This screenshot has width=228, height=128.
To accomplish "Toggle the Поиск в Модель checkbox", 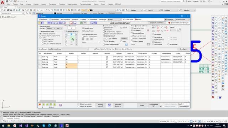I will 43,39.
